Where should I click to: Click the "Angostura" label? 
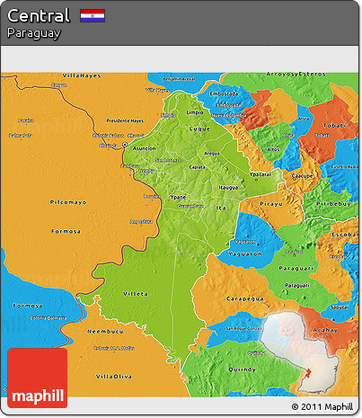[x=141, y=222]
